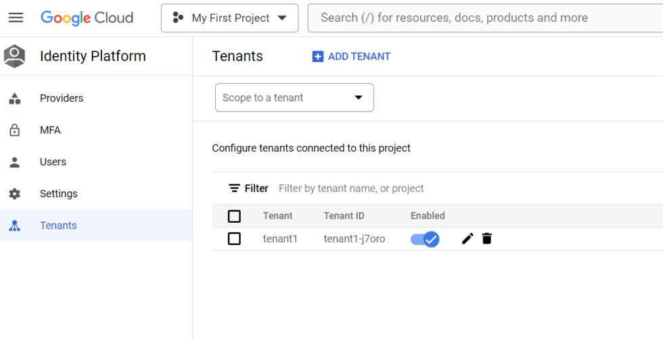Check the tenant1 row checkbox
This screenshot has height=341, width=663.
pyautogui.click(x=234, y=239)
